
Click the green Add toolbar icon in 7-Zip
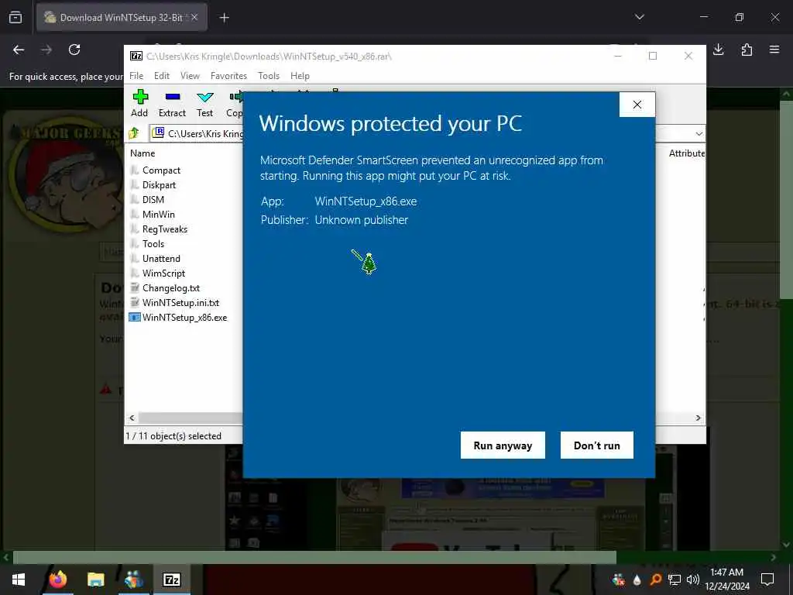click(x=139, y=103)
